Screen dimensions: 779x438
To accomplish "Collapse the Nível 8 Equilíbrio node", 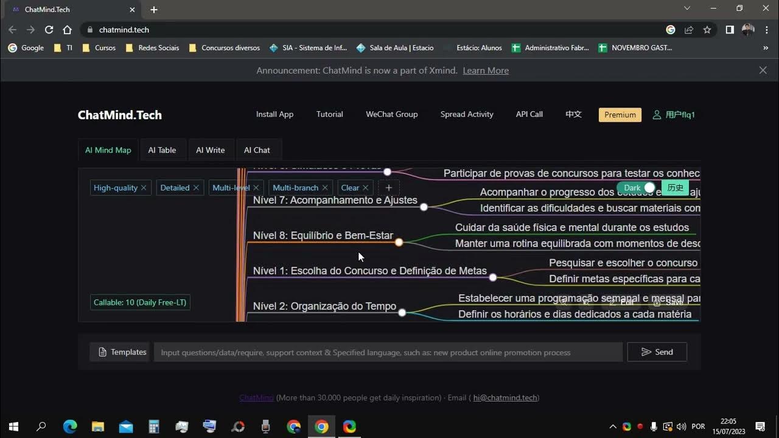I will 399,242.
